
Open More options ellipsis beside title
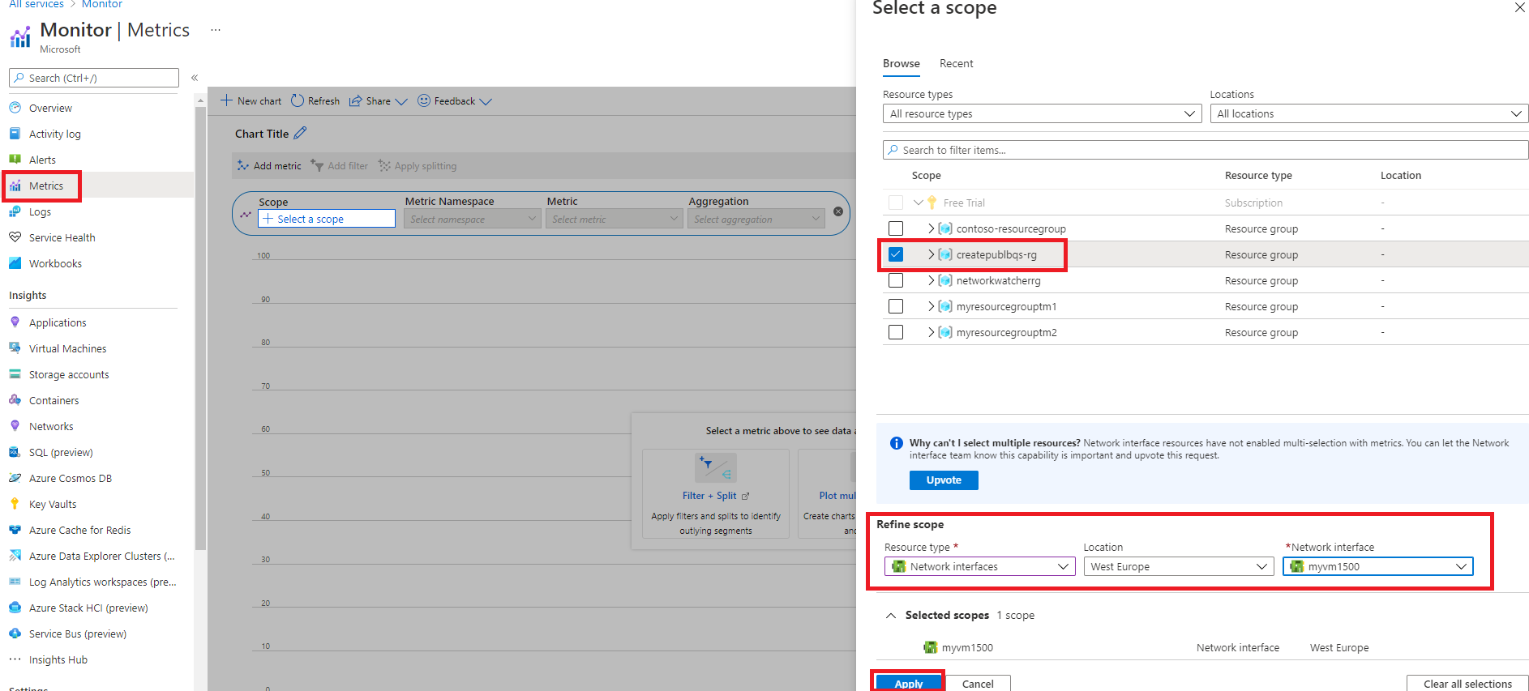216,30
